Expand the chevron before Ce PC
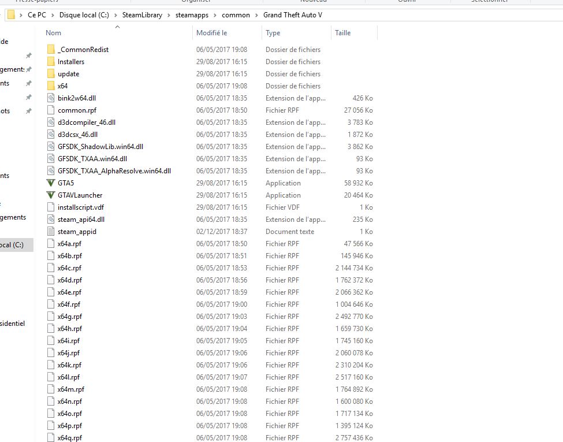563x442 pixels. pyautogui.click(x=21, y=15)
